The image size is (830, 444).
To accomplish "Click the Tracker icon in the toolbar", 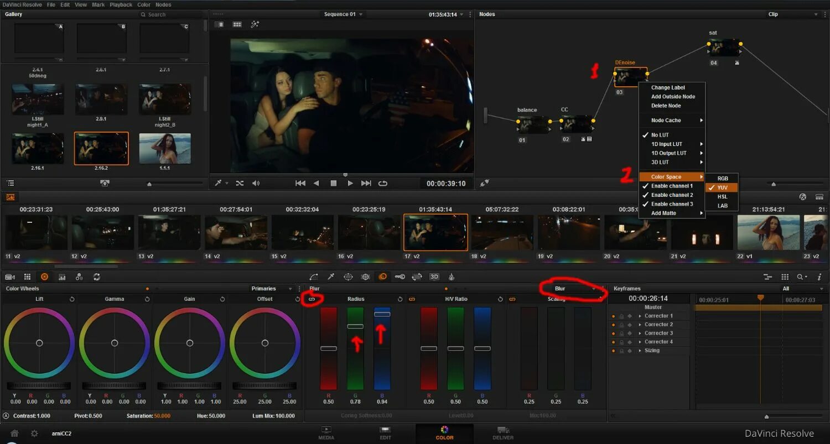I will click(365, 276).
